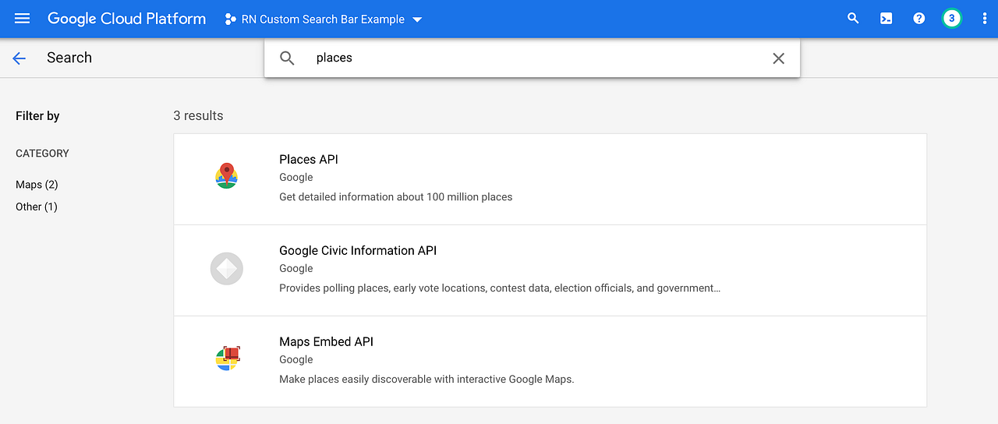The height and width of the screenshot is (424, 998).
Task: Open the Maps Embed API result
Action: pyautogui.click(x=550, y=361)
